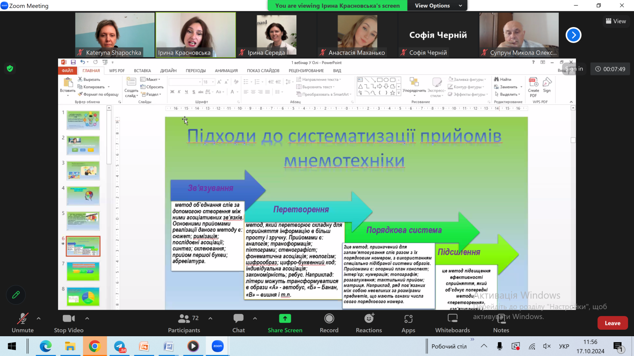The width and height of the screenshot is (634, 356).
Task: Open the Zoom Chat panel
Action: [238, 323]
